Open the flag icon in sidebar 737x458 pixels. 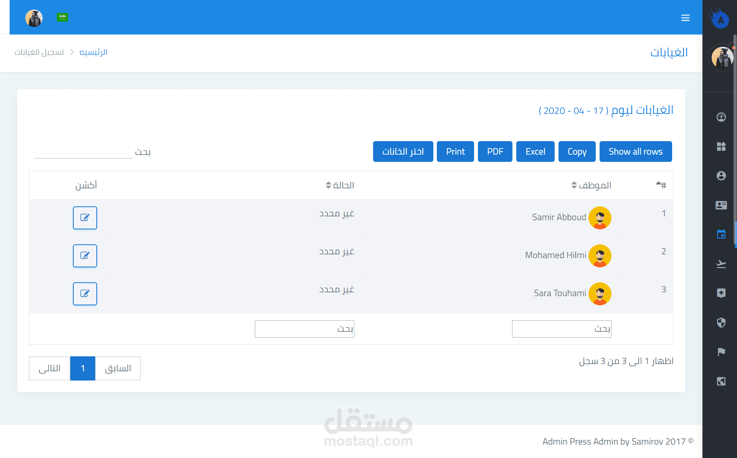pos(721,352)
